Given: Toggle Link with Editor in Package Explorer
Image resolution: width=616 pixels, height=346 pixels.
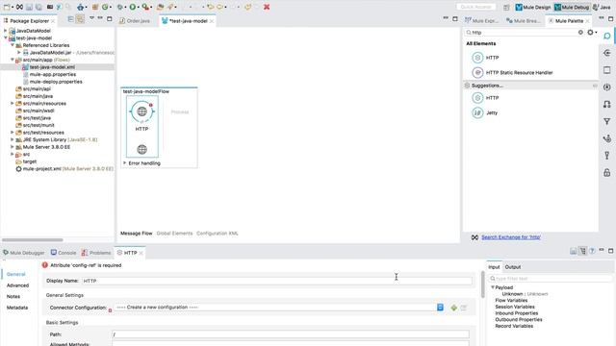Looking at the screenshot, I should 80,19.
